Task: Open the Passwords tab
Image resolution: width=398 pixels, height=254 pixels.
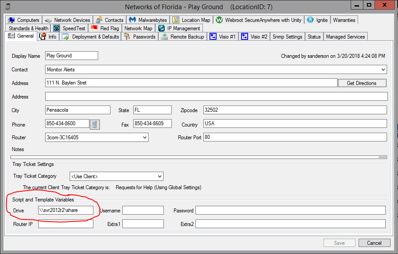Action: (140, 37)
